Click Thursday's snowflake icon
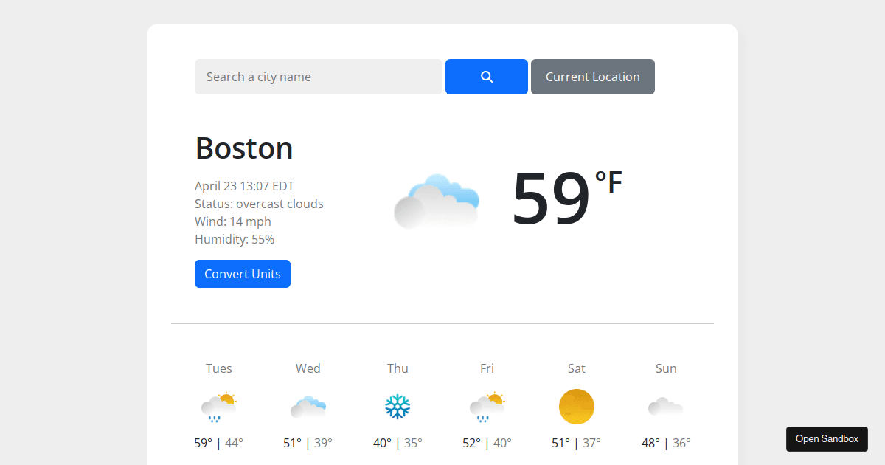Screen dimensions: 885x465 [398, 406]
